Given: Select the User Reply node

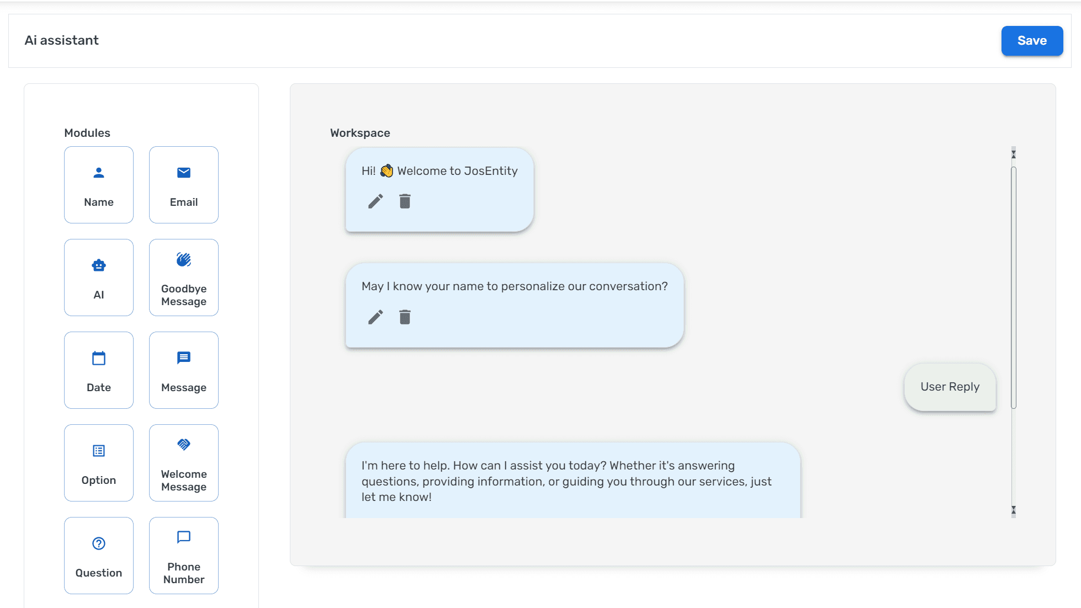Looking at the screenshot, I should (x=950, y=387).
